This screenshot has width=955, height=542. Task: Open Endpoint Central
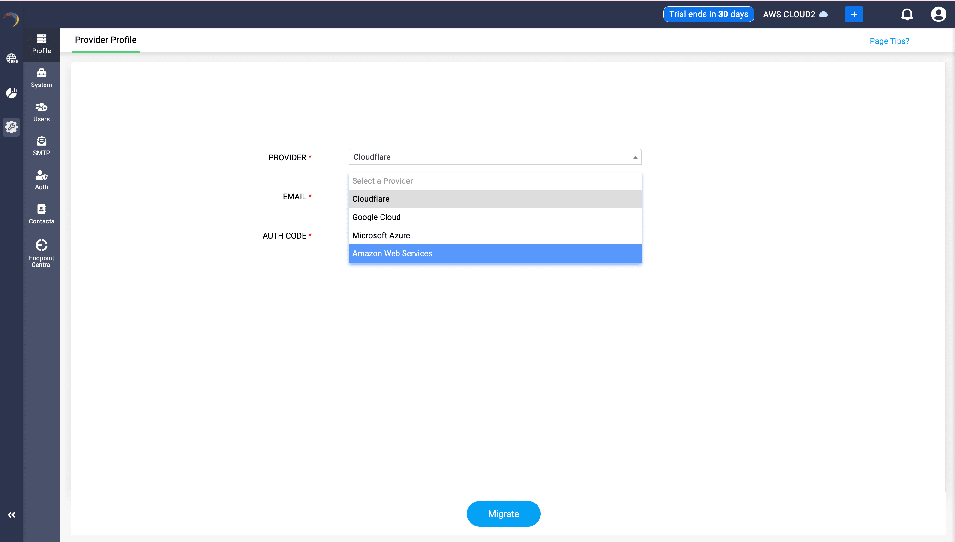click(41, 252)
